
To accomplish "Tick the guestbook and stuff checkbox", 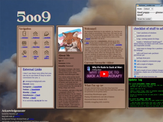I will click(135, 36).
